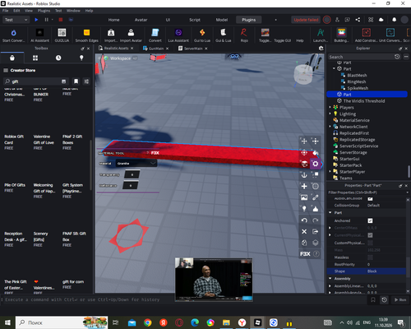The width and height of the screenshot is (411, 329).
Task: Click the F3X Transparency input field
Action: pos(132,174)
